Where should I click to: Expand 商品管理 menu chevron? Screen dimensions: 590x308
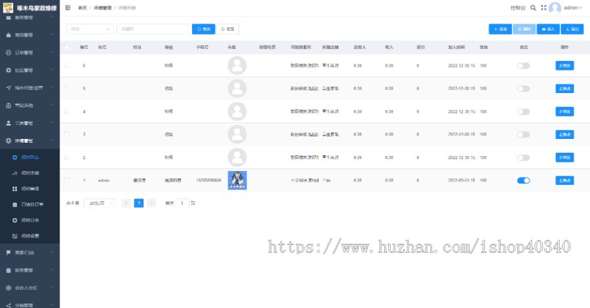tap(52, 35)
